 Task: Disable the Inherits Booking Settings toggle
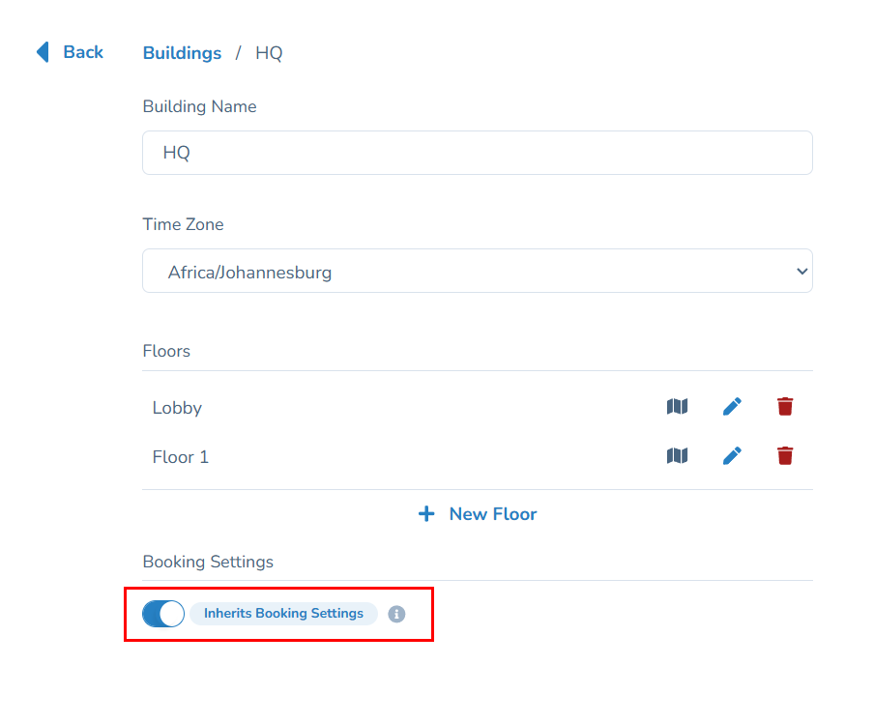[x=162, y=613]
